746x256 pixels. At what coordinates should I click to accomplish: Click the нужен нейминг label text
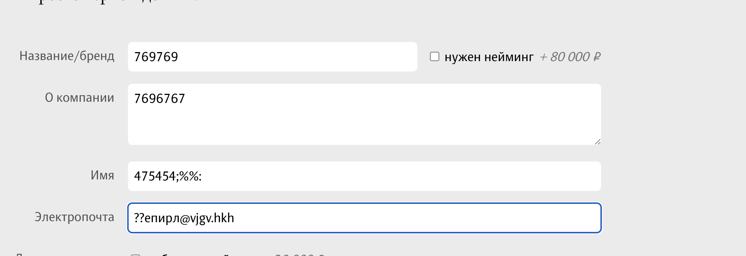point(489,57)
